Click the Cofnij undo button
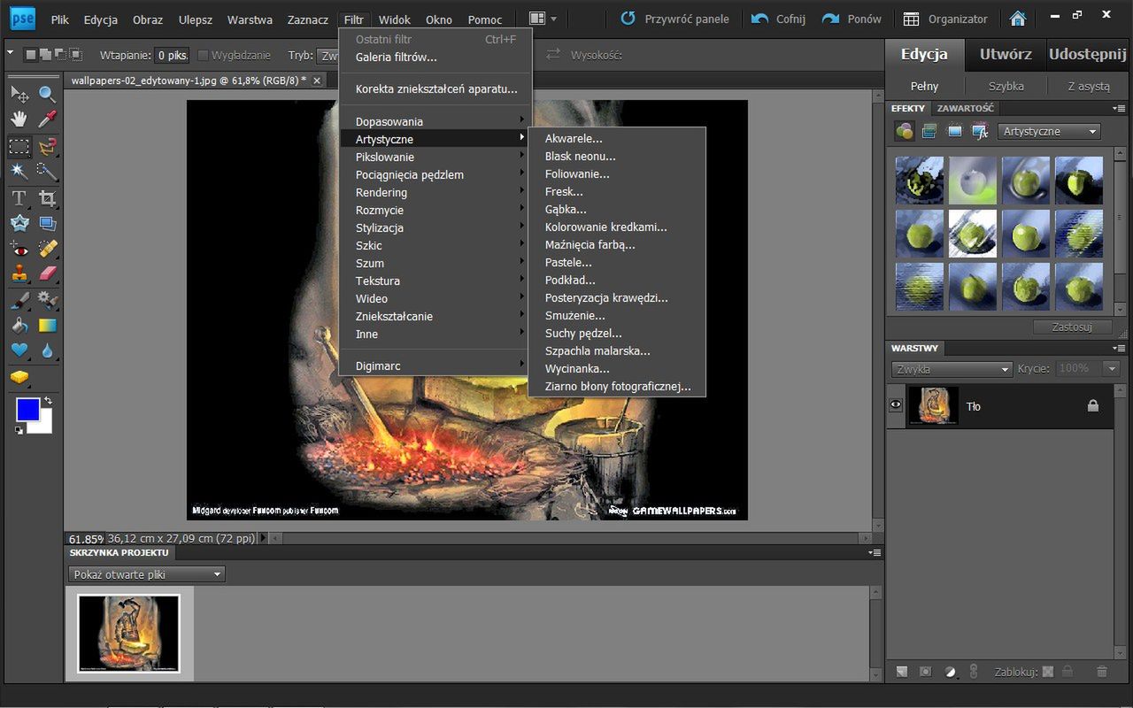The image size is (1133, 708). pyautogui.click(x=778, y=19)
